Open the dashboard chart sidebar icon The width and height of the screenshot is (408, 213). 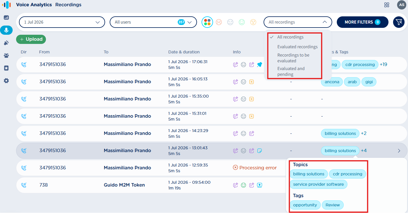[x=6, y=18]
